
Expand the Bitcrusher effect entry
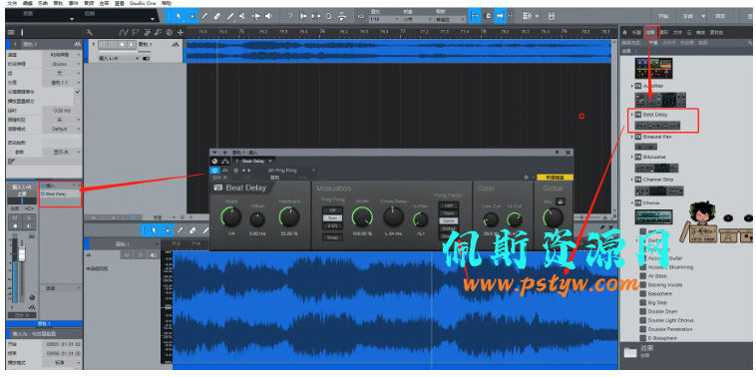click(632, 158)
